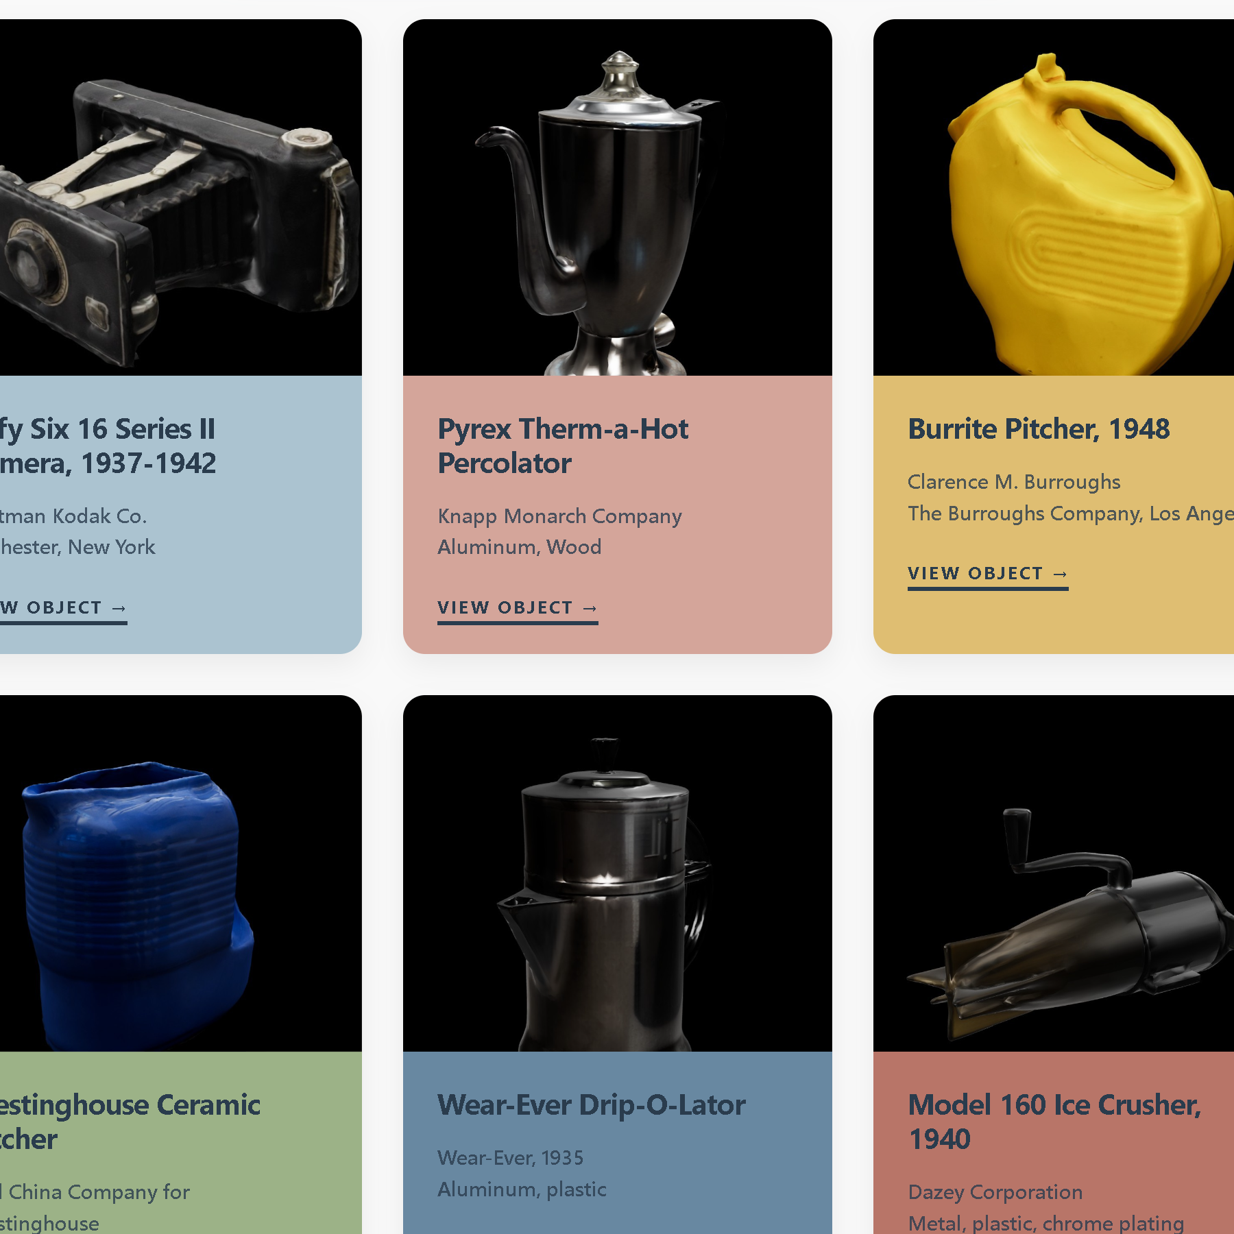Click the Westinghouse Ceramic Pitcher title
Viewport: 1234px width, 1234px height.
coord(130,1122)
